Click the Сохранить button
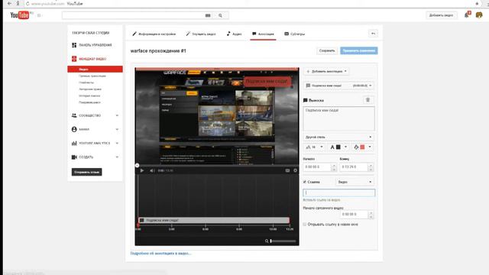489x275 pixels. (327, 50)
